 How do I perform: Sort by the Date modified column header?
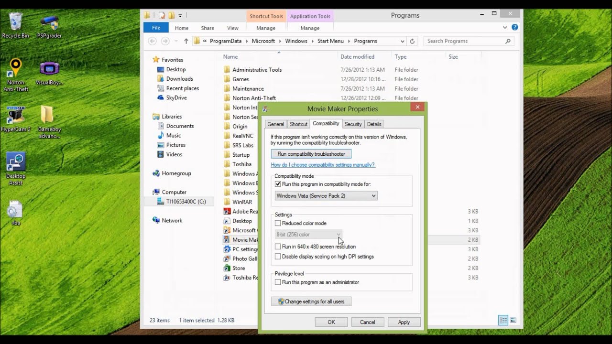(357, 57)
